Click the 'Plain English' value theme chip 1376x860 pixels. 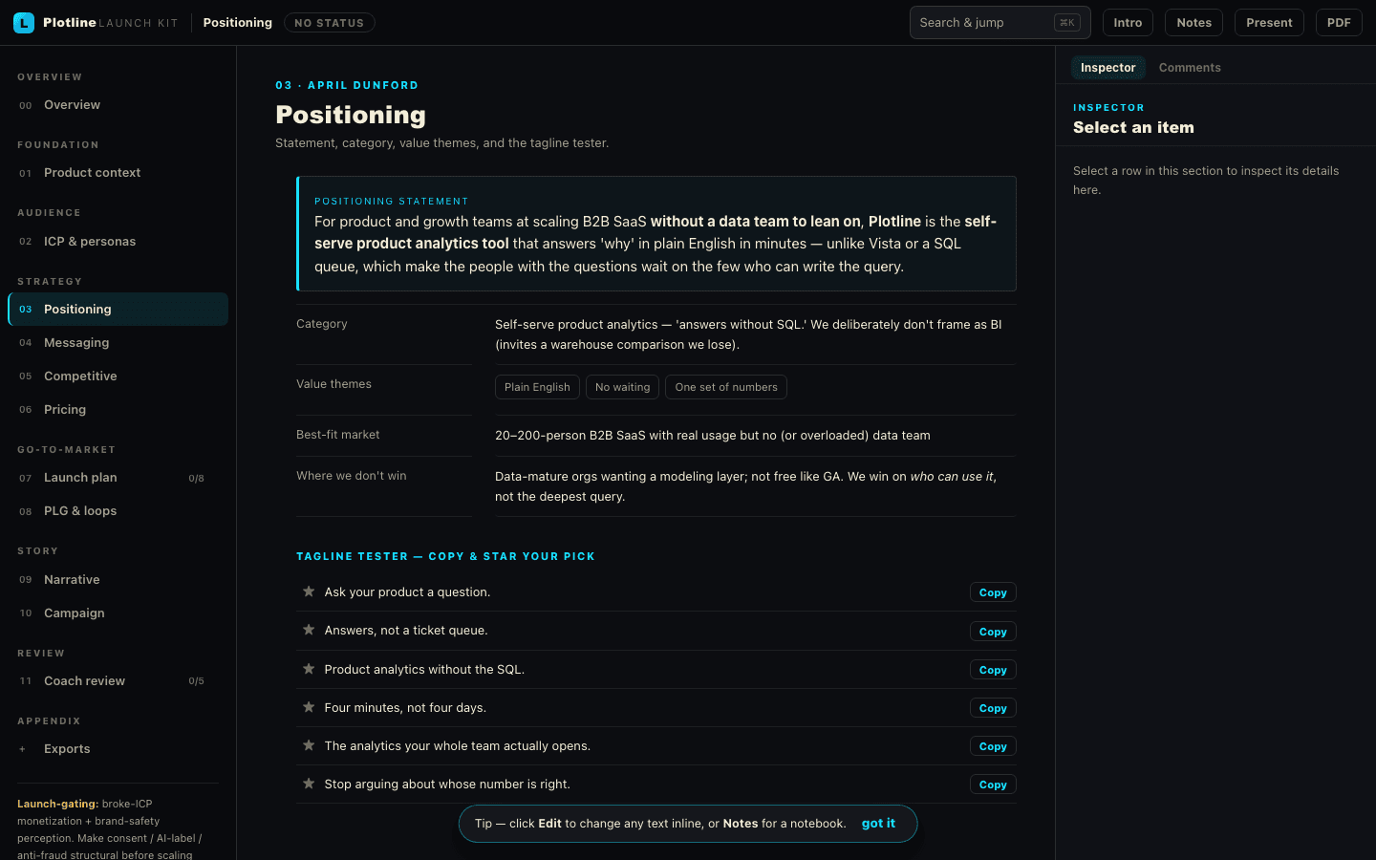pos(537,387)
